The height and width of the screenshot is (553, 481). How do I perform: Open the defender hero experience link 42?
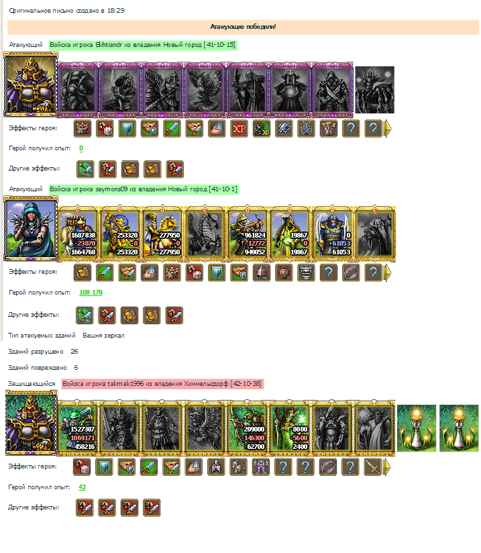click(x=82, y=487)
